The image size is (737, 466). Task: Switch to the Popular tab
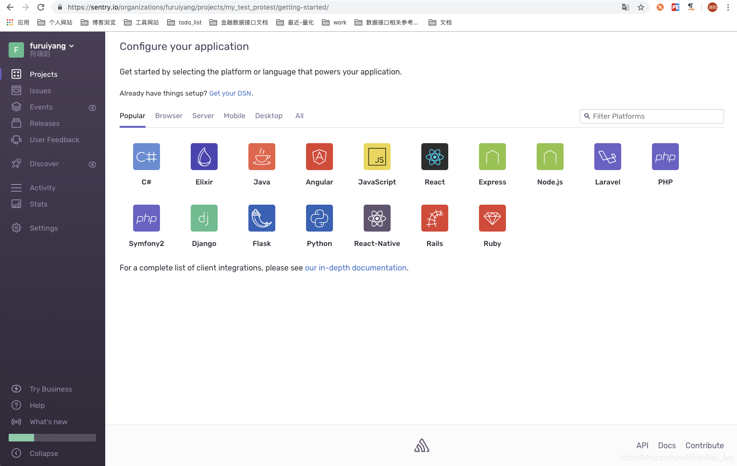(x=133, y=116)
